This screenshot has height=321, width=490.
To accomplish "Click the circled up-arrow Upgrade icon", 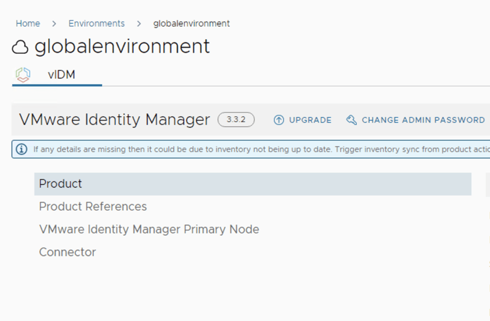I will tap(278, 120).
